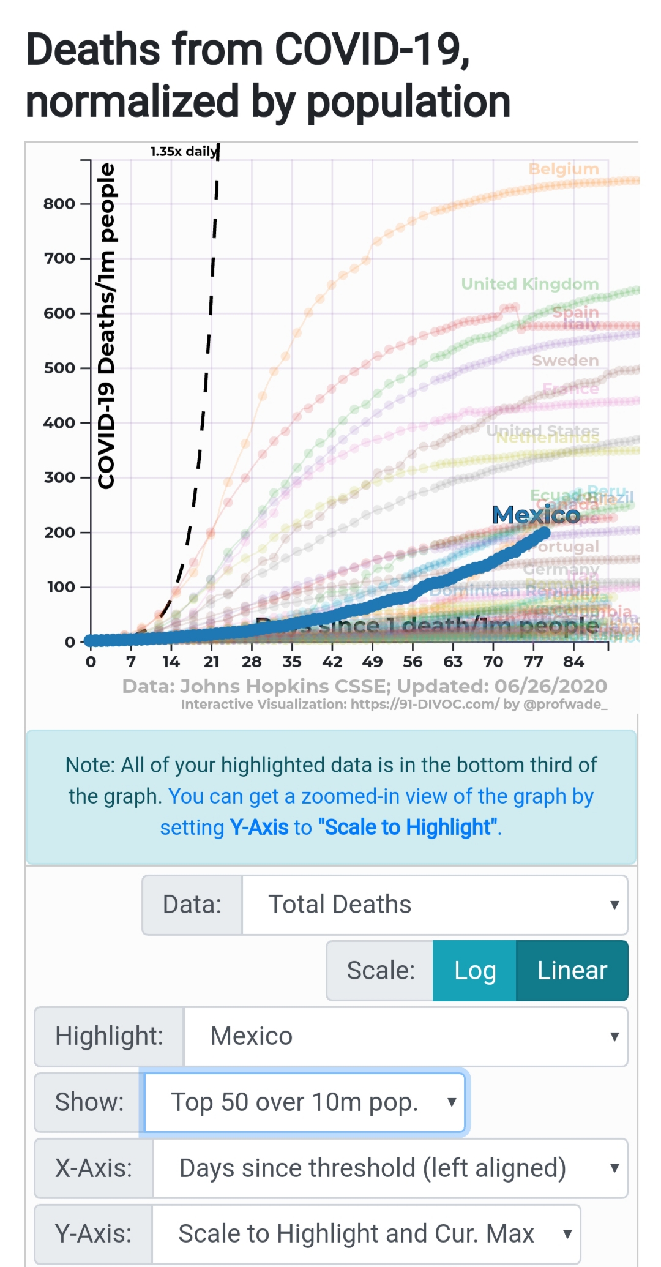Open the Y-Axis scale to highlight dropdown
The width and height of the screenshot is (661, 1267).
pos(365,1233)
